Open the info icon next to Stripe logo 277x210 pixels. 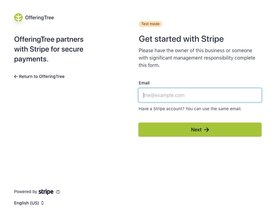click(58, 192)
